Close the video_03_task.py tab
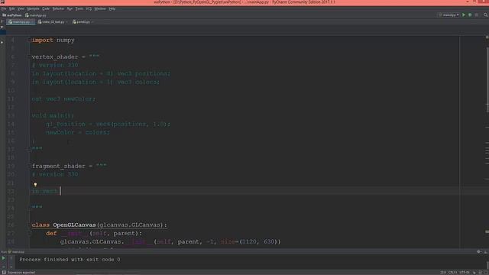489x275 pixels. click(x=66, y=22)
